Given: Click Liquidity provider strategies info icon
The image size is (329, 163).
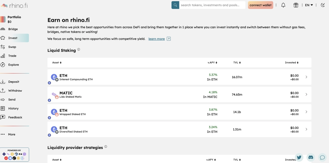Looking at the screenshot, I should [106, 147].
